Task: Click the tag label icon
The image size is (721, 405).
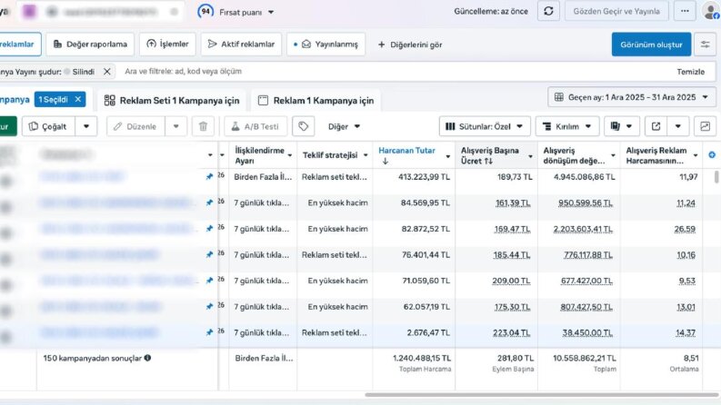Action: click(303, 126)
